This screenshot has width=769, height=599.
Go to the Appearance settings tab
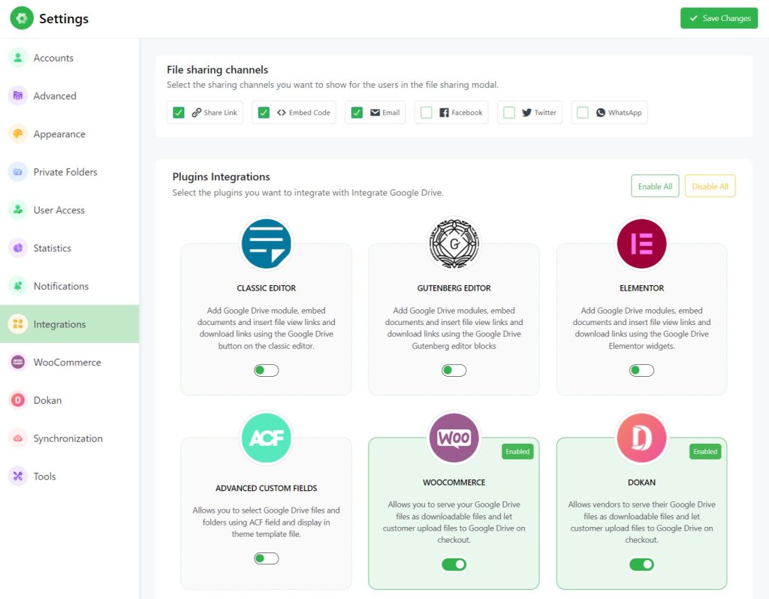click(x=70, y=134)
